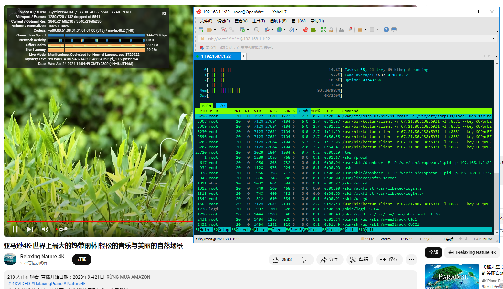503x289 pixels.
Task: Expand the Properties icon dropdown arrow
Action: click(x=248, y=30)
